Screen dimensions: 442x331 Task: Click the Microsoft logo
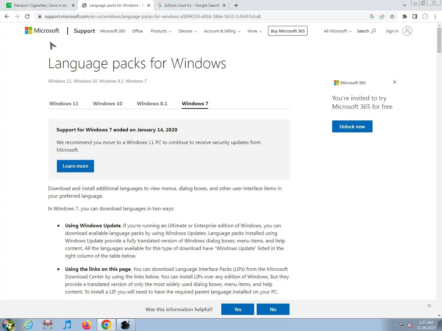point(42,31)
